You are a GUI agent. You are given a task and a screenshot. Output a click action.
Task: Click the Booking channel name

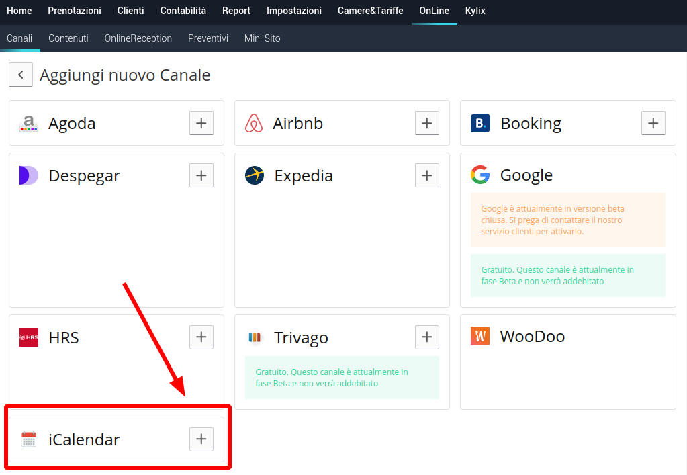[x=531, y=124]
